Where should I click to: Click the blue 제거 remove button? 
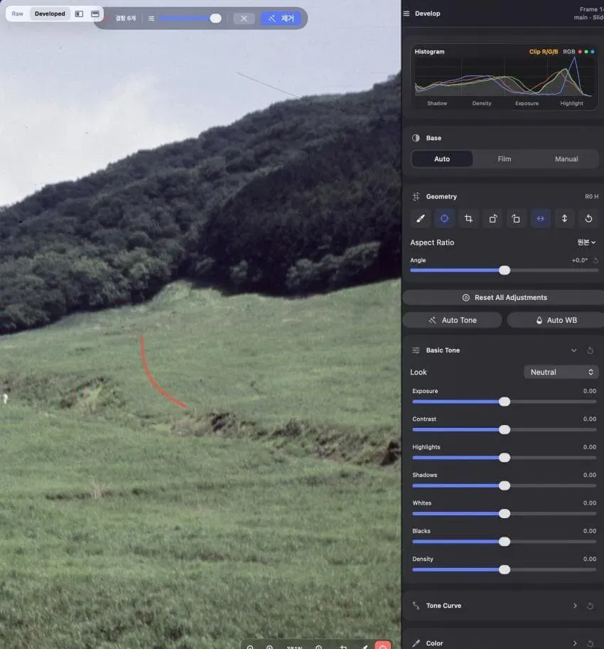[x=281, y=18]
